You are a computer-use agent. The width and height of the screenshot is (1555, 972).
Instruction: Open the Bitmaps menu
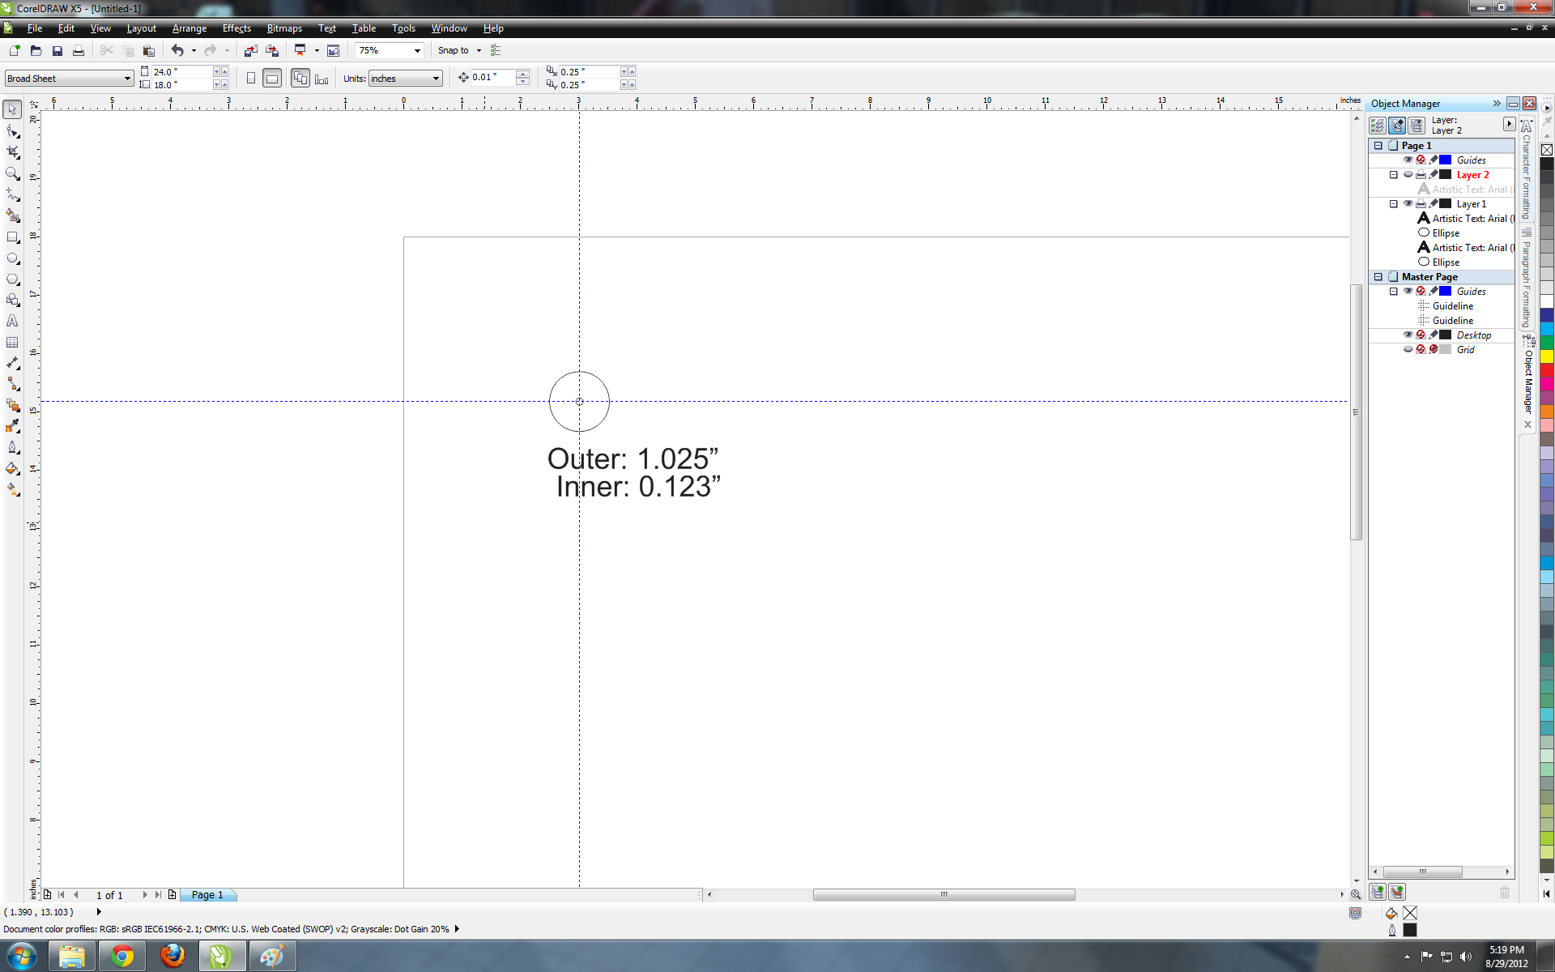point(284,28)
